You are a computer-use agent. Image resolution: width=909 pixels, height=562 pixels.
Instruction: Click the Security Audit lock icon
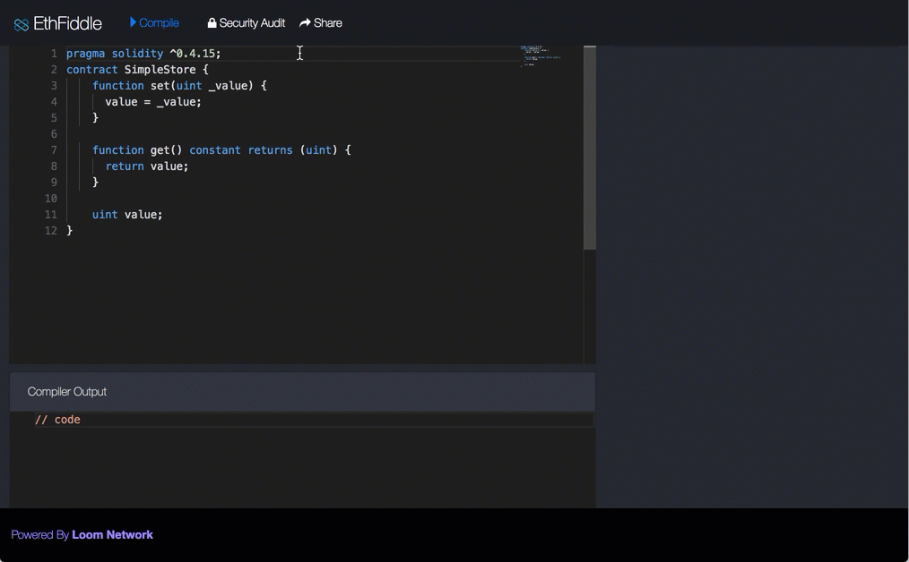(212, 22)
